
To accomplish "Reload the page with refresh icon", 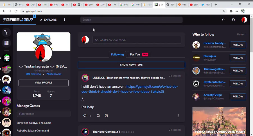I will pos(16,11).
